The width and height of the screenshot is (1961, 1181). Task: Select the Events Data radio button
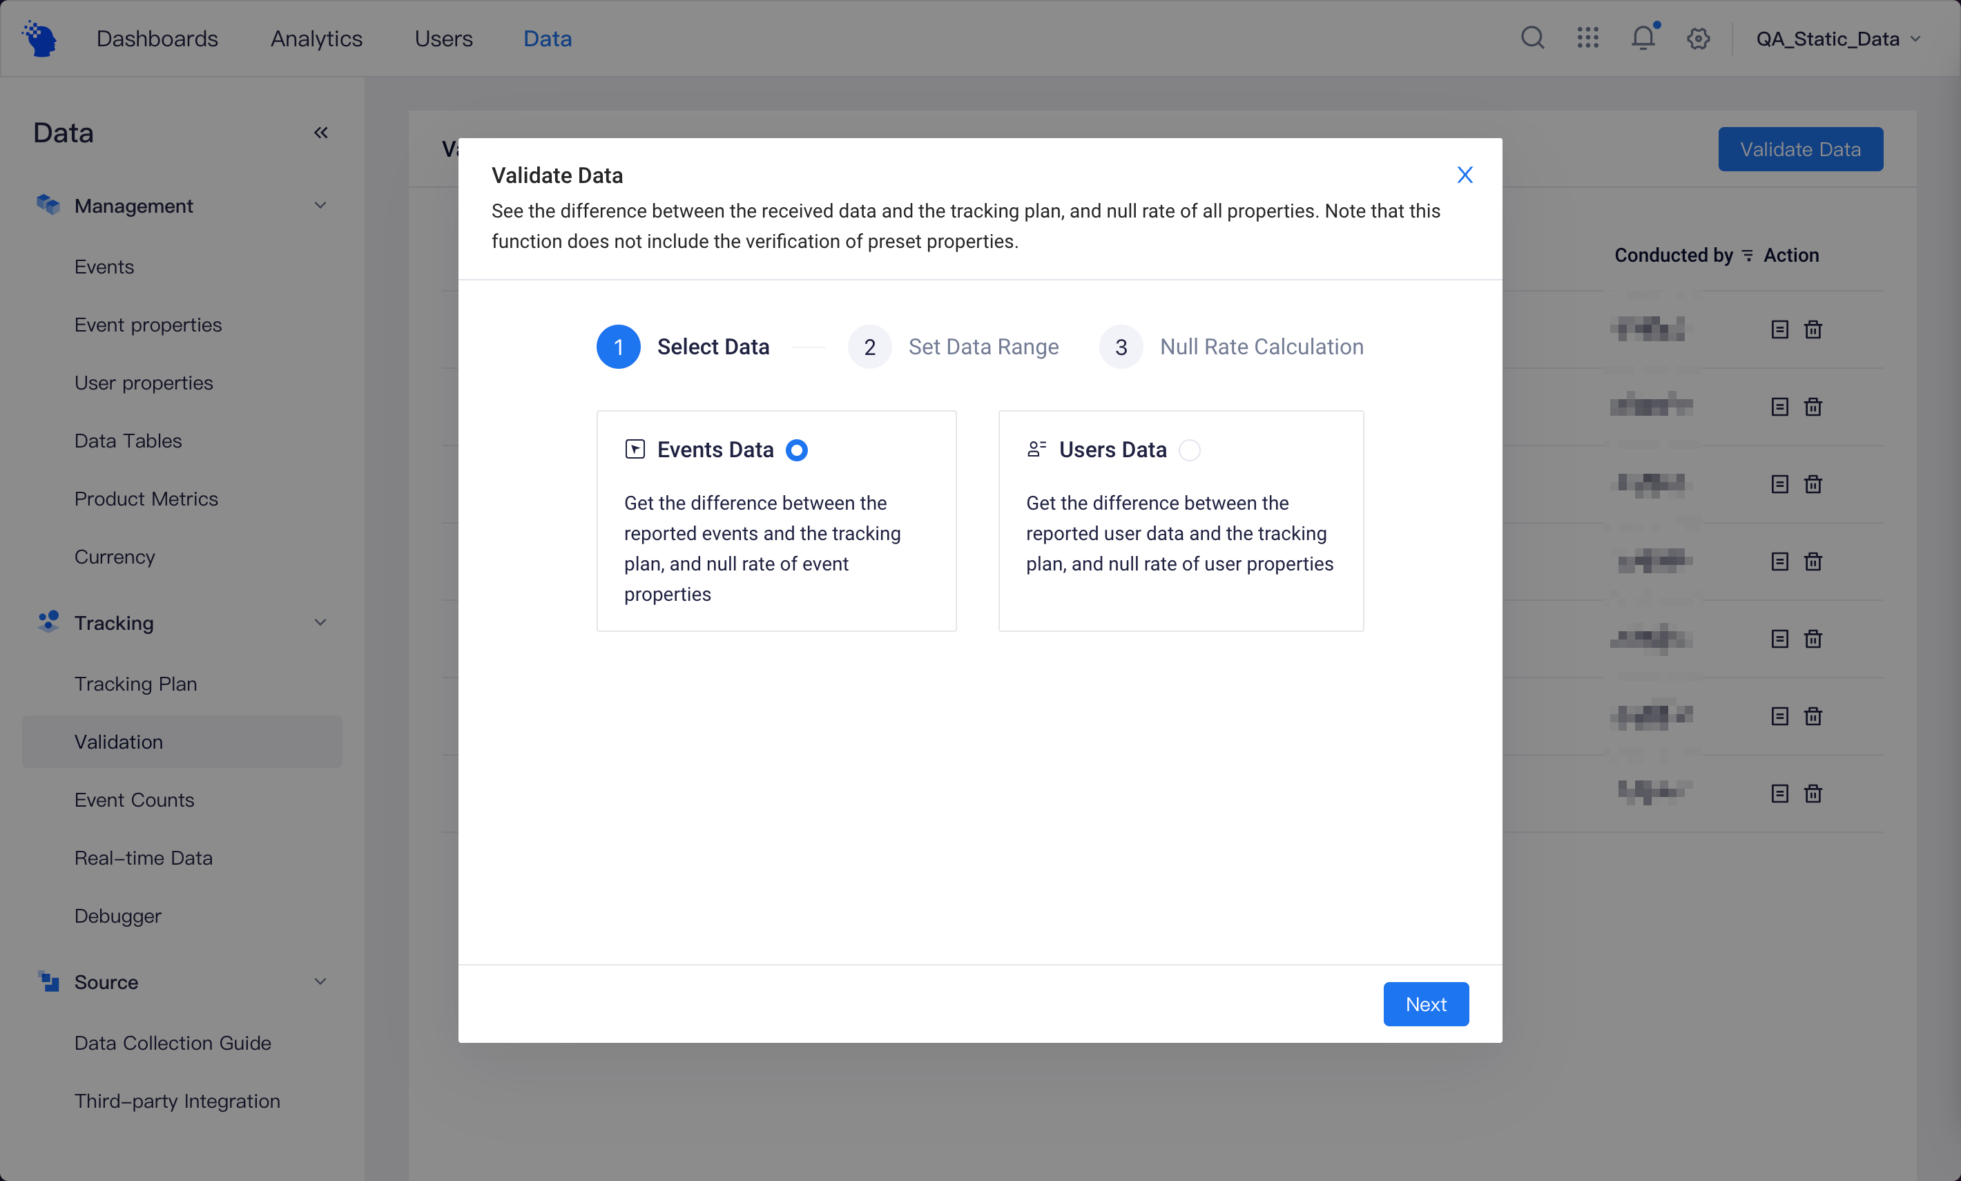point(796,450)
